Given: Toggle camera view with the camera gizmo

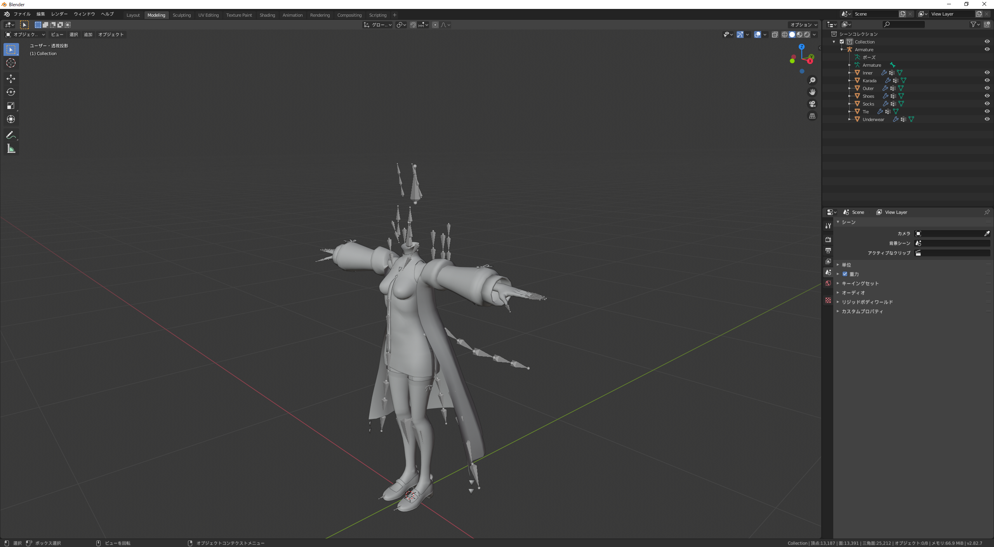Looking at the screenshot, I should pos(812,104).
